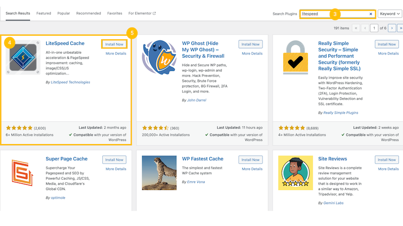This screenshot has height=226, width=403.
Task: Switch to the Popular tab
Action: click(x=63, y=13)
